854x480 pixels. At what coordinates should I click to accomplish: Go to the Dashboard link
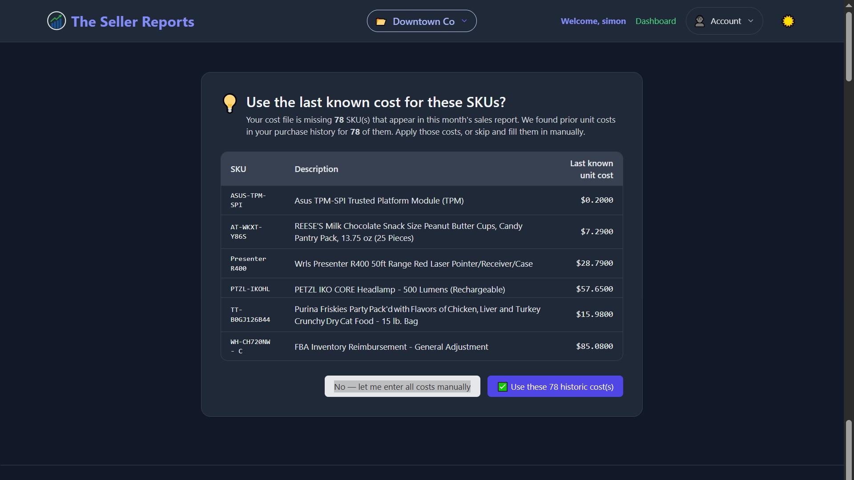tap(656, 21)
